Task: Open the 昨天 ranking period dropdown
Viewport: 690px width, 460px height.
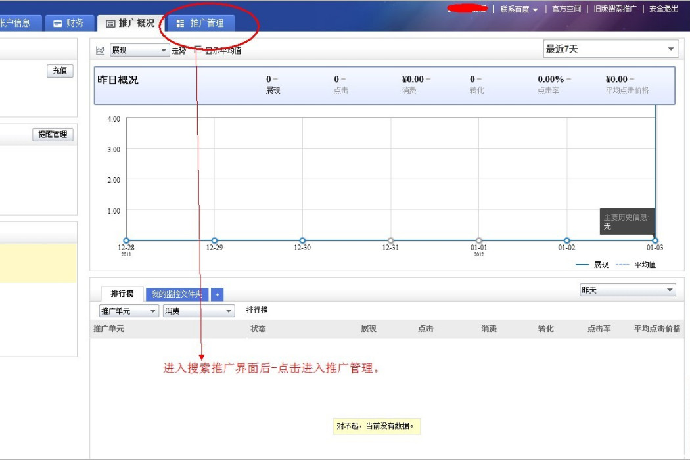Action: pyautogui.click(x=628, y=290)
